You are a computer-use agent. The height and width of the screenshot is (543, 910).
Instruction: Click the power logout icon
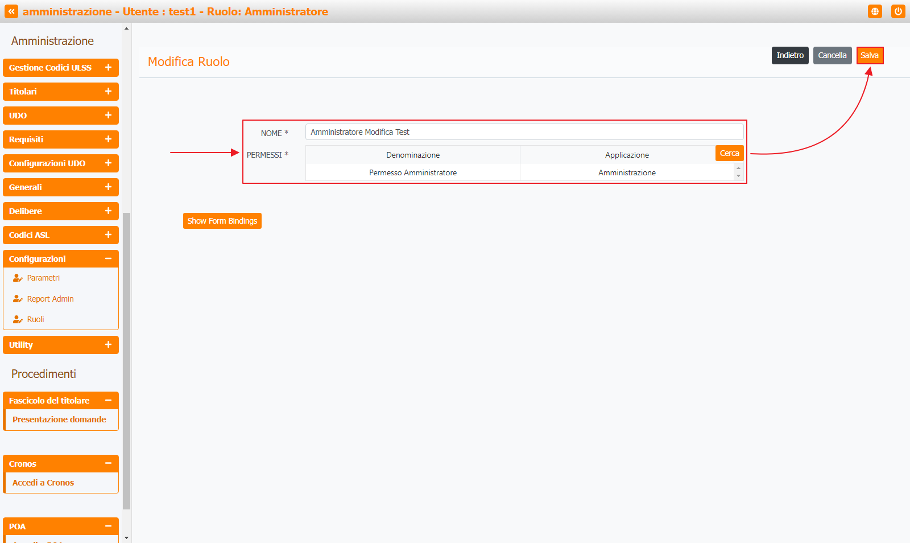[898, 11]
